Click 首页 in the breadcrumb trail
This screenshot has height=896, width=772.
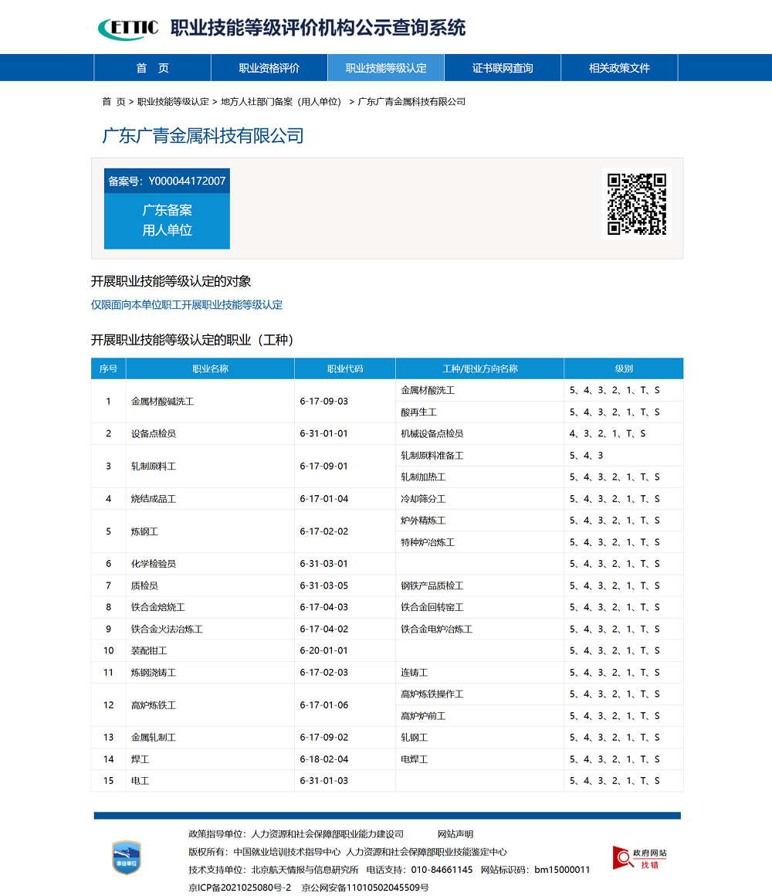click(x=113, y=102)
